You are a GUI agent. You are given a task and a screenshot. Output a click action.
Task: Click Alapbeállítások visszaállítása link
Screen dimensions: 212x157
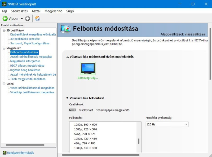[183, 34]
